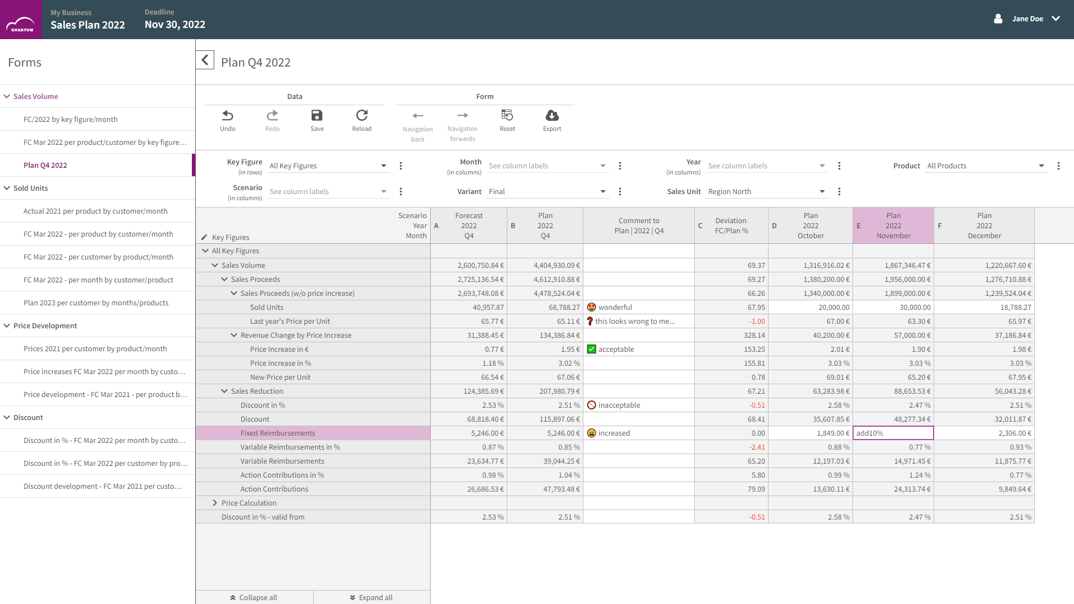1074x604 pixels.
Task: Click the pencil icon next to Key Figures
Action: coord(204,238)
